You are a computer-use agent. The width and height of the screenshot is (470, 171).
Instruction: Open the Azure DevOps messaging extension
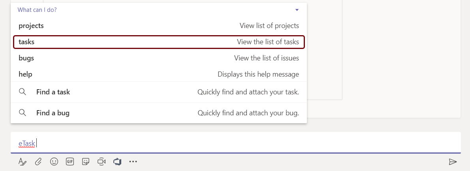click(117, 162)
